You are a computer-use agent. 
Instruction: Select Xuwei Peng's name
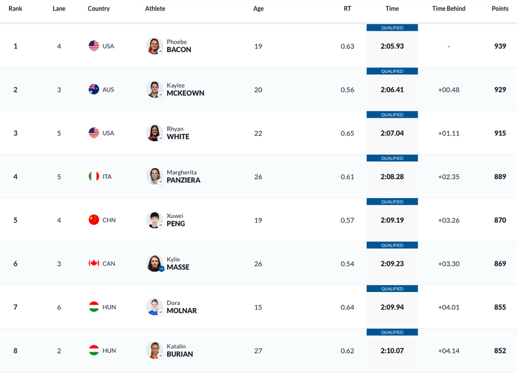(176, 220)
